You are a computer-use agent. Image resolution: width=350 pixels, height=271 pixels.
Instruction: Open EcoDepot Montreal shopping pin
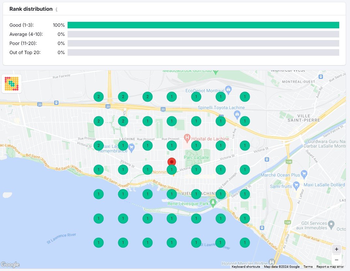228,90
